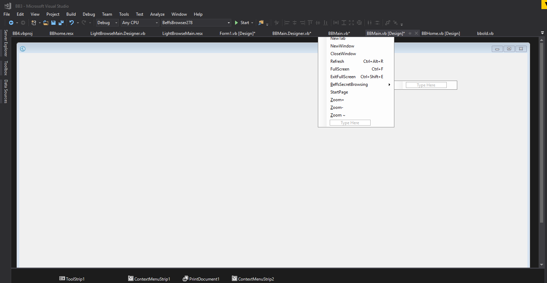Image resolution: width=547 pixels, height=283 pixels.
Task: Start debugging with the Start button
Action: click(x=242, y=23)
